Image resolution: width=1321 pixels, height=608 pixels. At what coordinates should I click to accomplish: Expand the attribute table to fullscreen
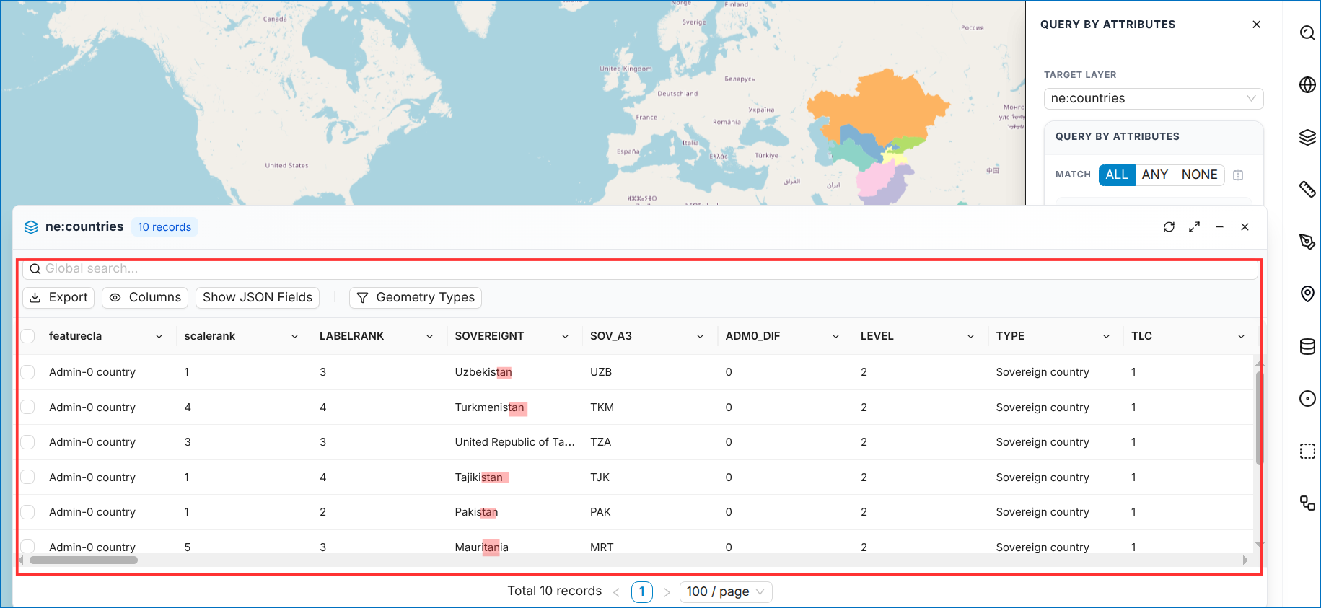(x=1195, y=227)
